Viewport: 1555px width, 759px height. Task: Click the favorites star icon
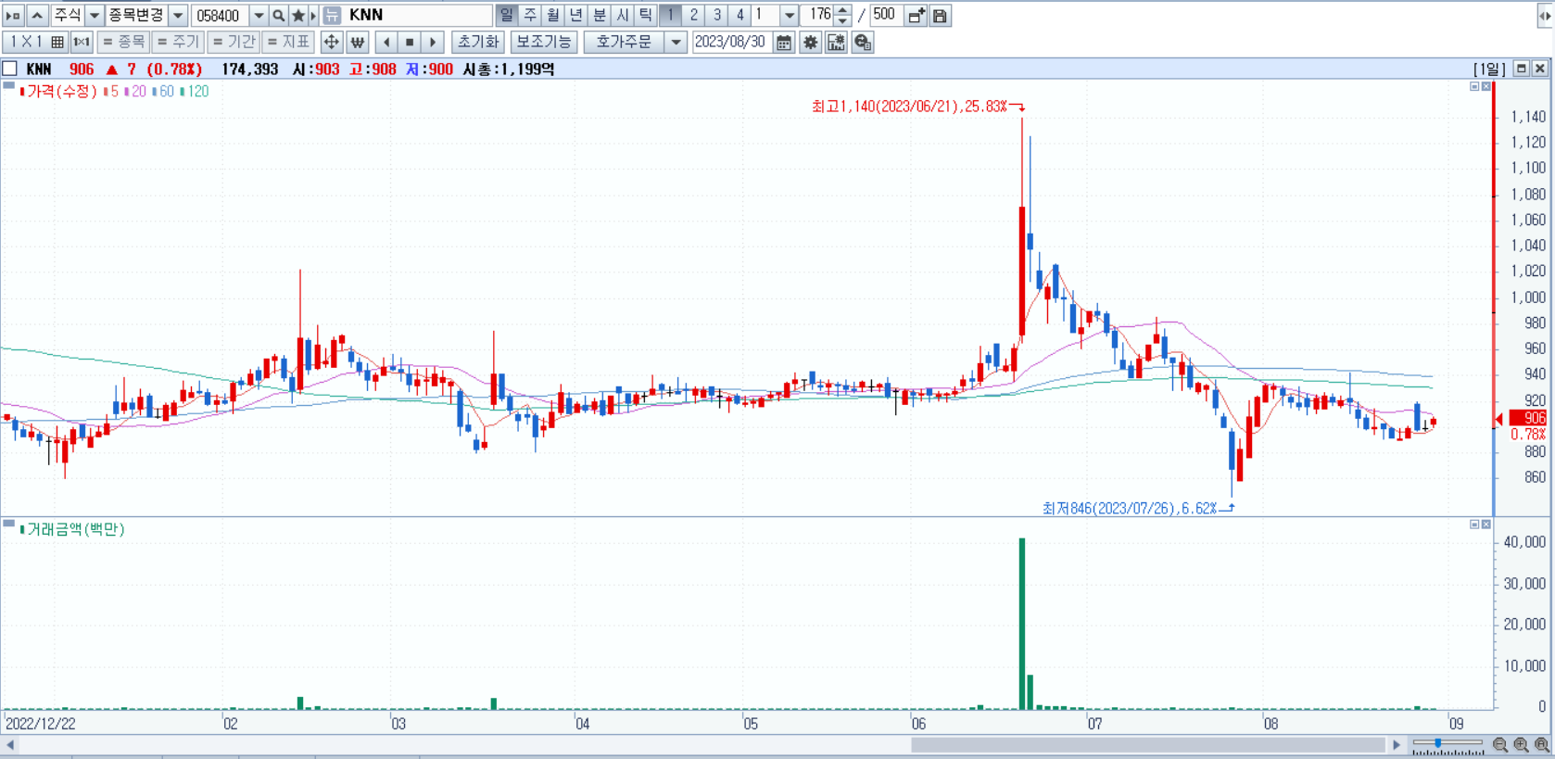coord(298,16)
